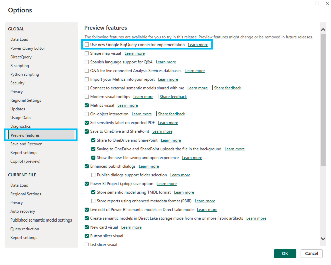Open Usage Data settings

click(x=20, y=118)
